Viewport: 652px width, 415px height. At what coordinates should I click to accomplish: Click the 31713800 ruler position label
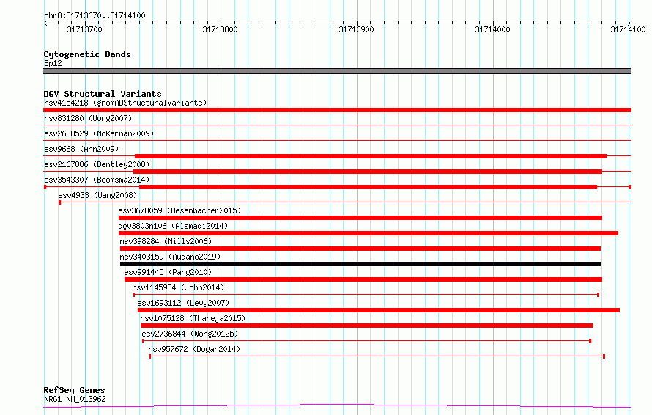tap(220, 29)
